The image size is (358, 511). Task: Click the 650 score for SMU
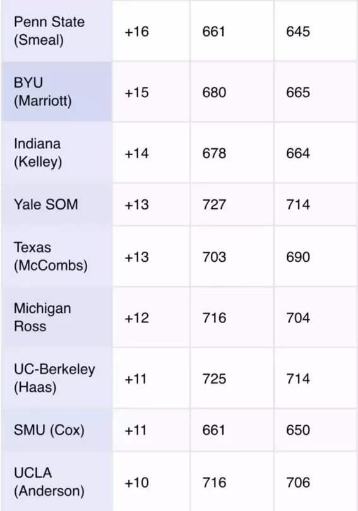(x=298, y=430)
